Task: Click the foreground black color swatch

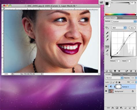Action: [x=107, y=3]
